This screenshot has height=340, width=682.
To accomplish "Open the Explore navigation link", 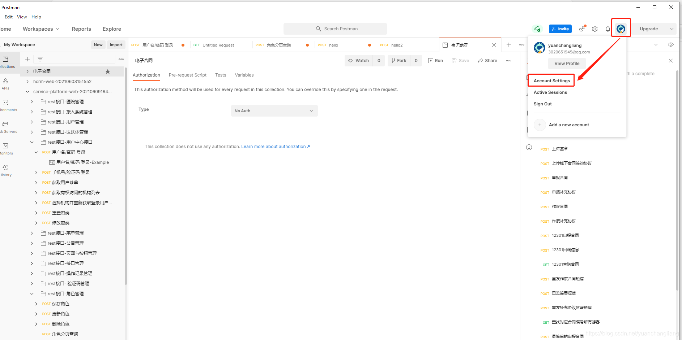I will tap(112, 29).
